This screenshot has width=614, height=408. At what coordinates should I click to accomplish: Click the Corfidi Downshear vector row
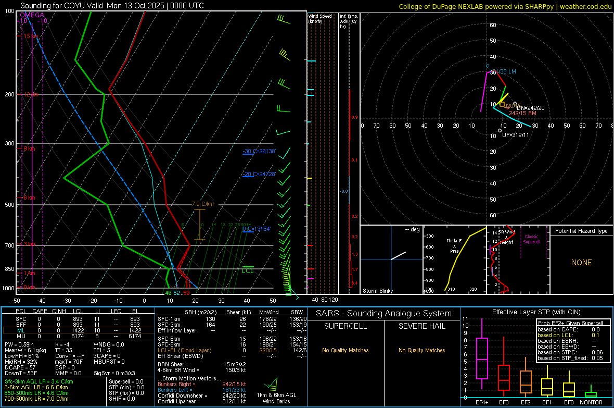[202, 395]
